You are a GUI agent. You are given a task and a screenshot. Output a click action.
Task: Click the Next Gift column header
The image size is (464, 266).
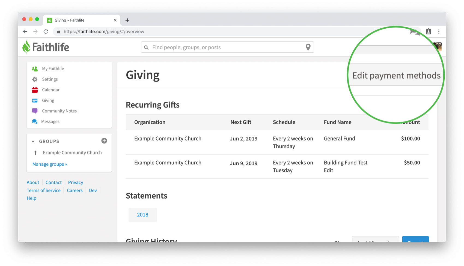(x=241, y=122)
